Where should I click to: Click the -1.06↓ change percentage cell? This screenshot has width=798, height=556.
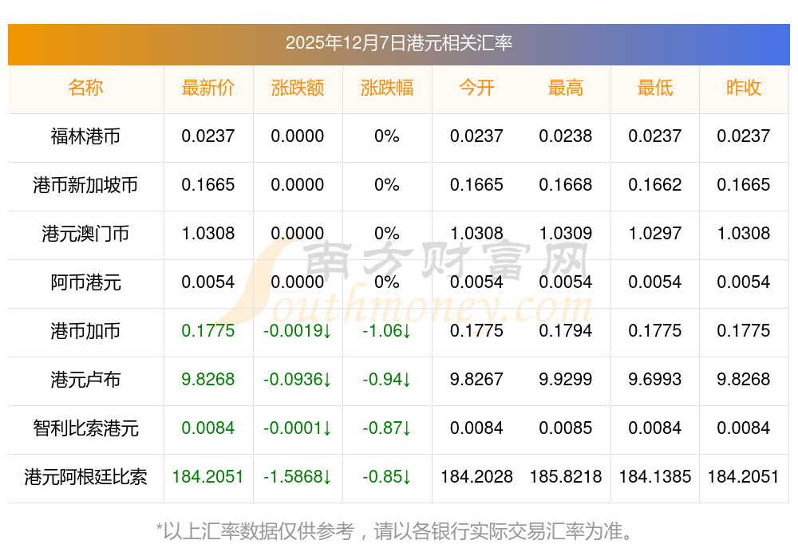[387, 331]
